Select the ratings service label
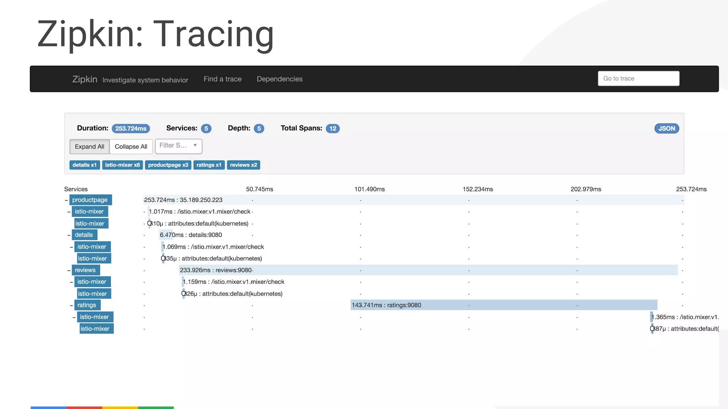This screenshot has height=409, width=728. click(x=87, y=305)
